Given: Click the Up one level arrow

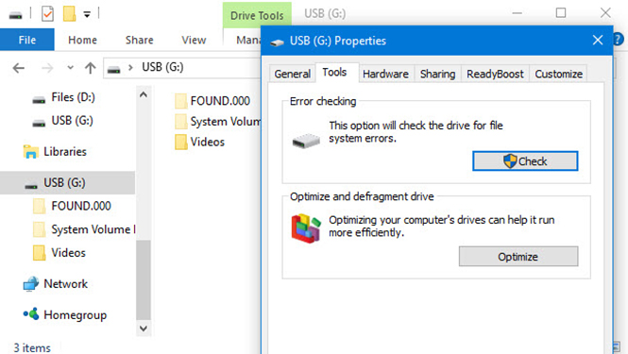Looking at the screenshot, I should tap(90, 68).
